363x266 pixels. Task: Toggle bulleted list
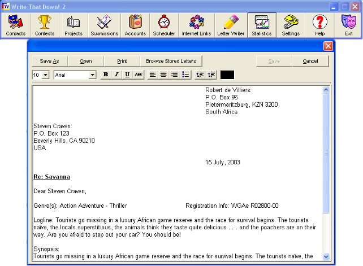point(185,75)
